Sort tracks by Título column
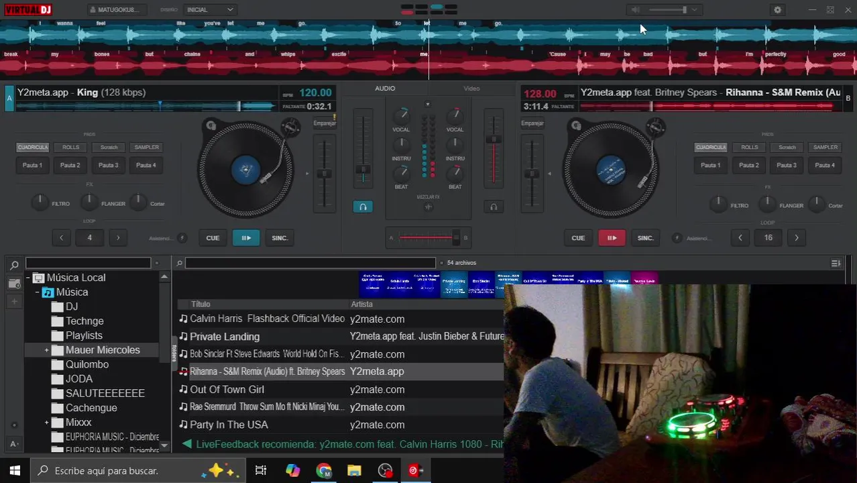 click(x=201, y=304)
